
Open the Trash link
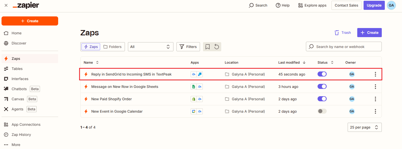[343, 33]
